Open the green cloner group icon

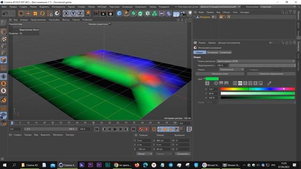155,14
